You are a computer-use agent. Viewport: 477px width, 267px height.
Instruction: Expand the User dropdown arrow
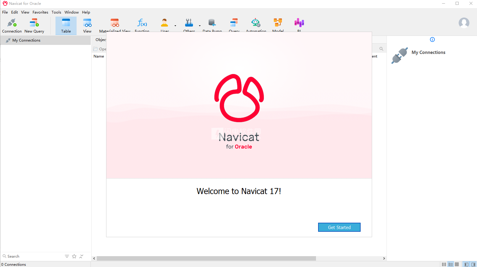click(x=175, y=26)
